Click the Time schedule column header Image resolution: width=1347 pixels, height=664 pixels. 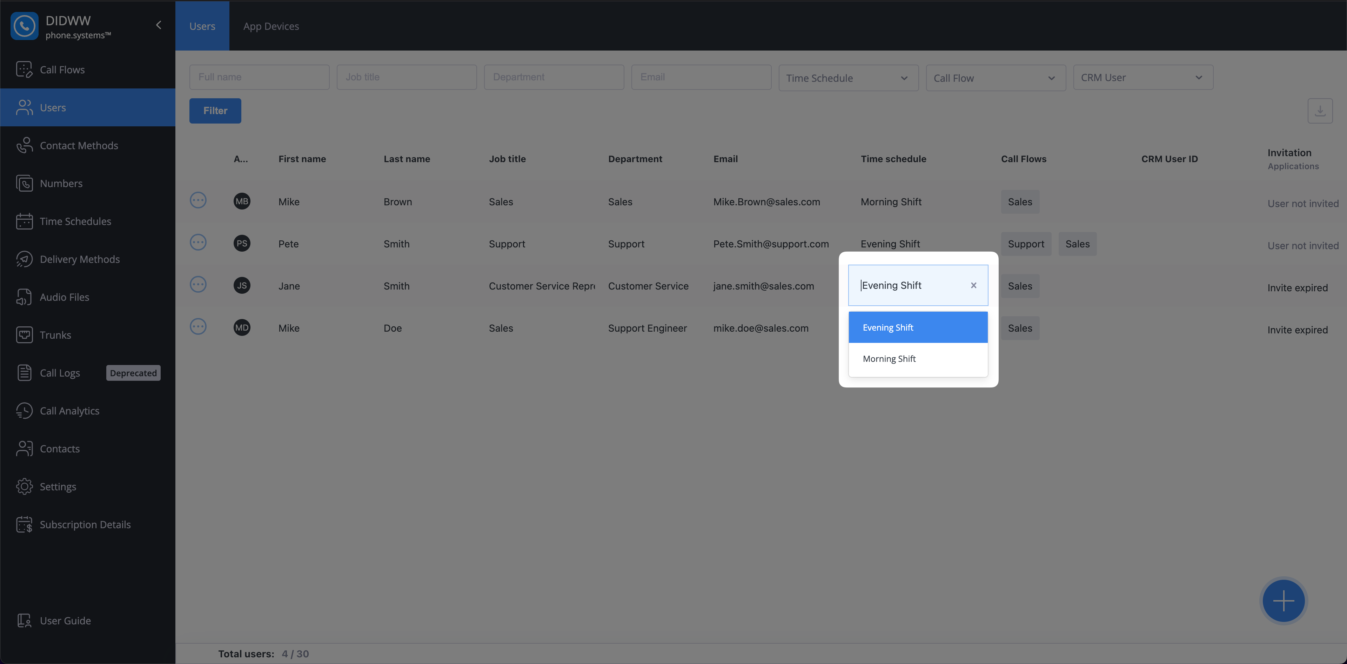(893, 159)
